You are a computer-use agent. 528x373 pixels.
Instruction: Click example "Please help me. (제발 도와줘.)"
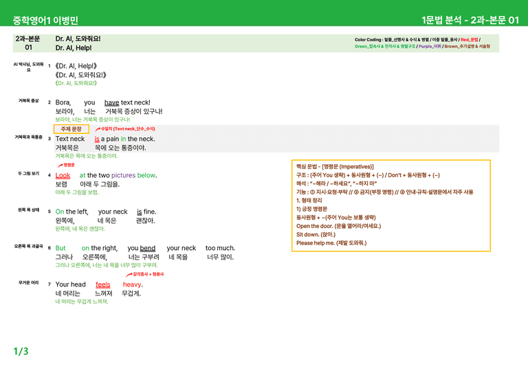[x=331, y=243]
